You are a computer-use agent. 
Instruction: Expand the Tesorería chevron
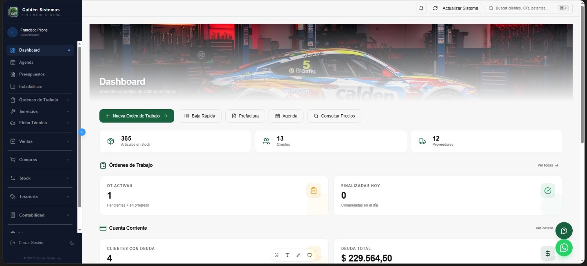point(68,197)
